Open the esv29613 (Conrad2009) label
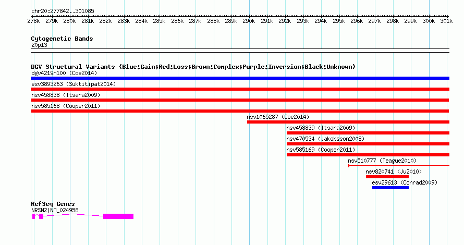Viewport: 464px width, 245px height. 405,182
